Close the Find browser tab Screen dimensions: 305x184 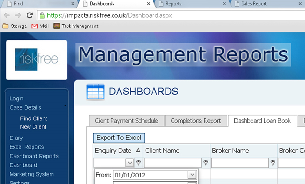click(73, 4)
